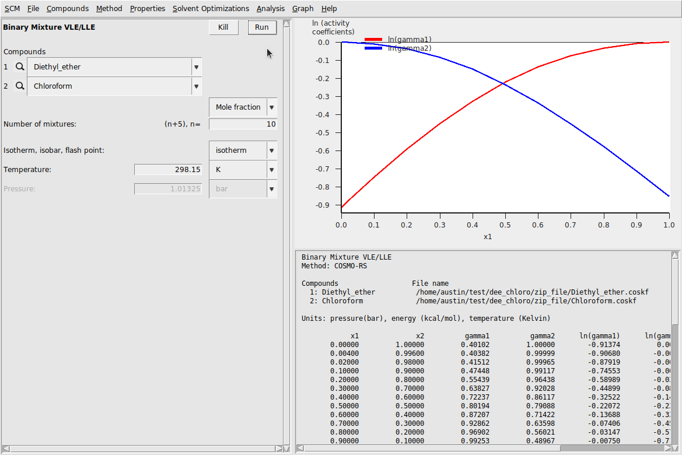Click the x1 axis label
Image resolution: width=682 pixels, height=455 pixels.
coord(488,237)
